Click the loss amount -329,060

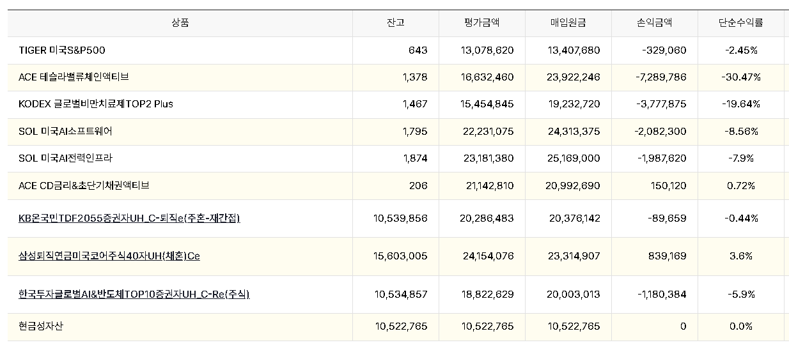click(663, 50)
